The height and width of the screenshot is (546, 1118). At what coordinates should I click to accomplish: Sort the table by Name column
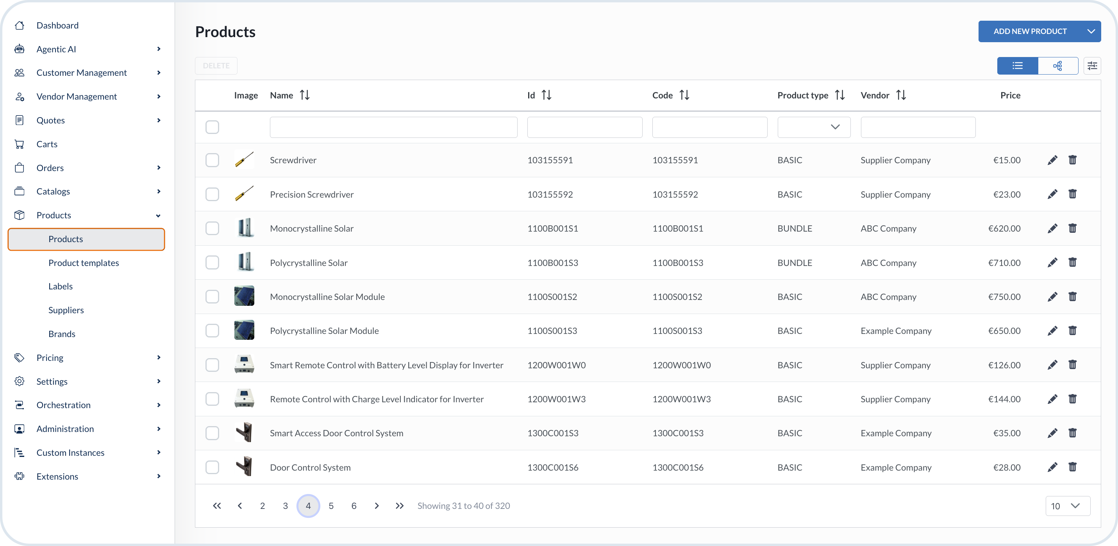coord(305,95)
